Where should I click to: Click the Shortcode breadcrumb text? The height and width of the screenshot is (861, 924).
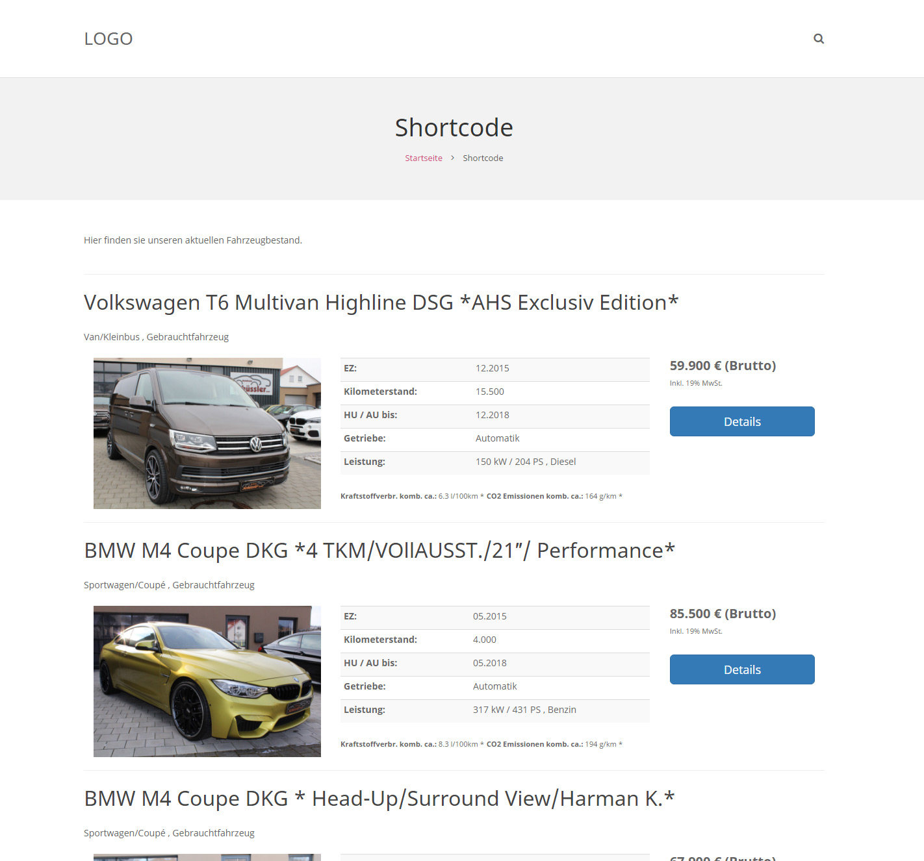click(x=483, y=158)
